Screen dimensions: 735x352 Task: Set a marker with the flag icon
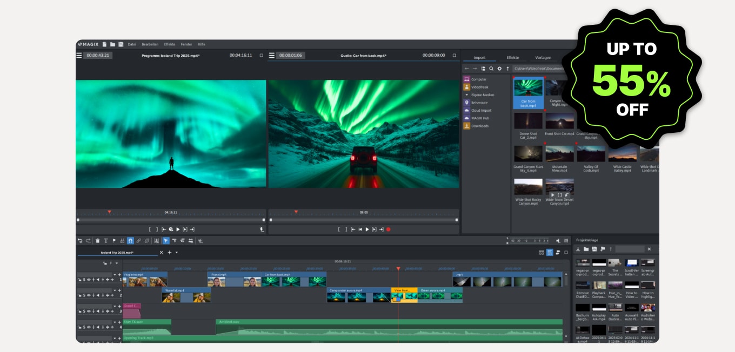click(114, 241)
